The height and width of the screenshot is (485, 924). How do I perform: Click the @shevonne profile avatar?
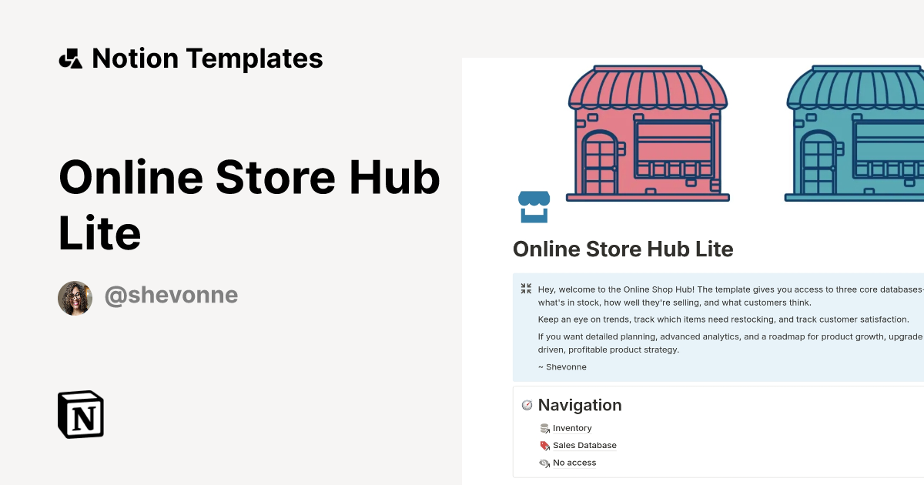[75, 296]
